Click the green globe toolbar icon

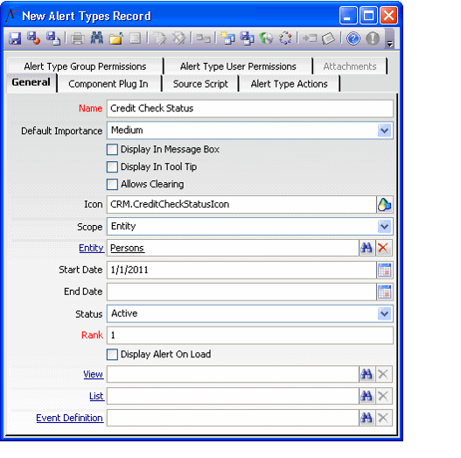(x=266, y=39)
